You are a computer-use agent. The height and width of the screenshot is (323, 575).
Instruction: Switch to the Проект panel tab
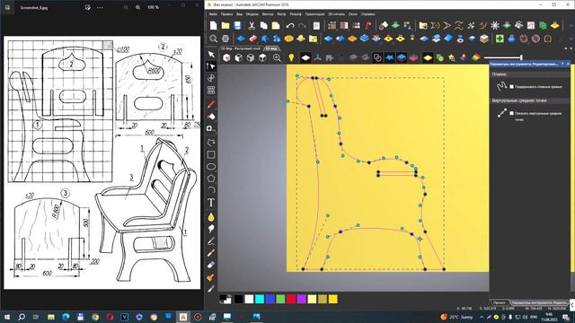(x=500, y=303)
